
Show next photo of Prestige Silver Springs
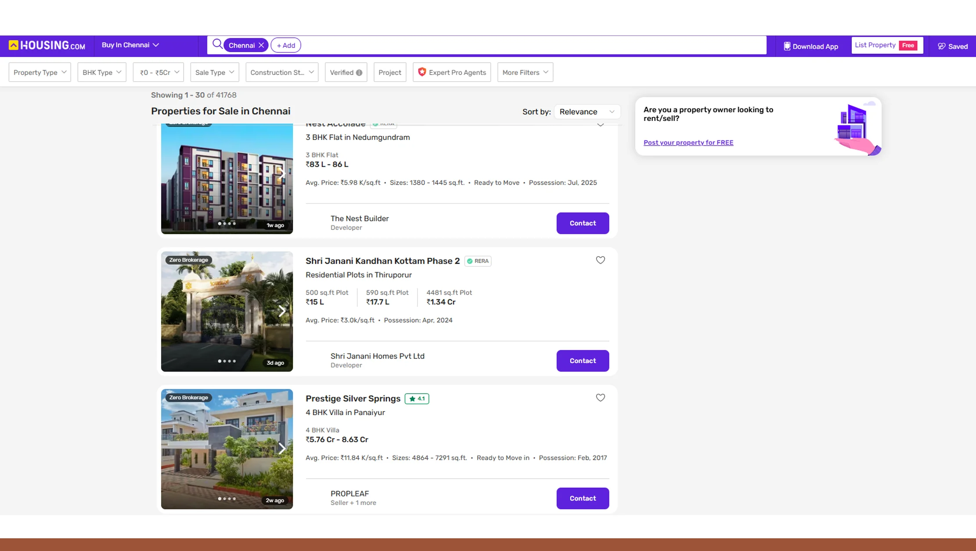282,448
